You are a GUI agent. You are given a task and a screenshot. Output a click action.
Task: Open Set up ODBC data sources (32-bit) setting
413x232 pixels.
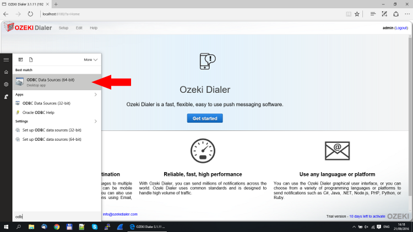click(x=52, y=130)
